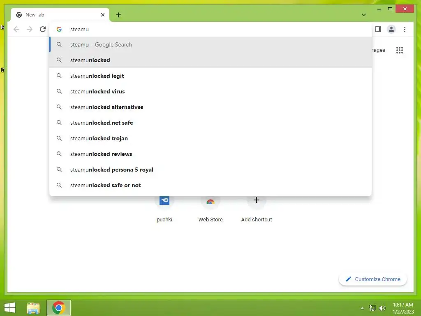The height and width of the screenshot is (316, 421).
Task: Choose the 'steamunlocked trojan' suggestion
Action: [x=210, y=138]
